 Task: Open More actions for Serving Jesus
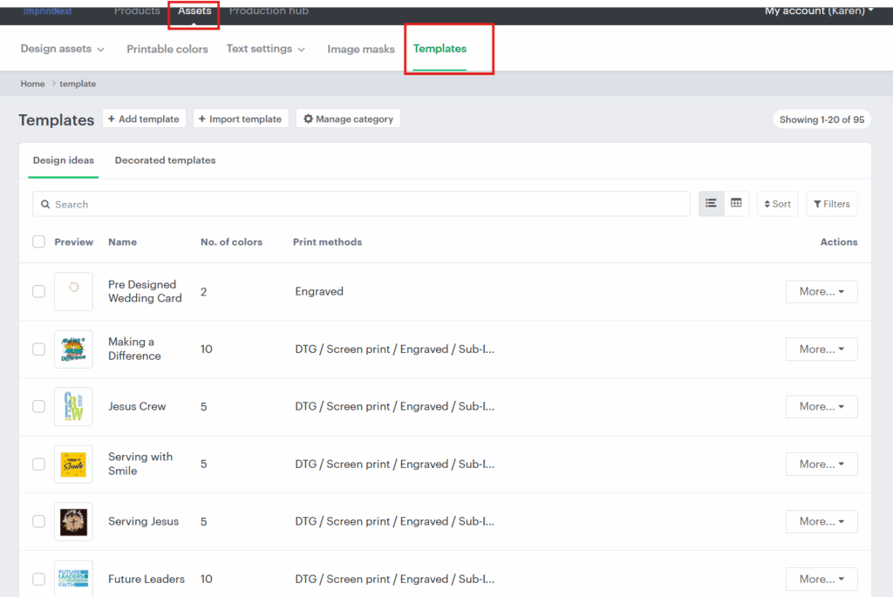point(821,521)
